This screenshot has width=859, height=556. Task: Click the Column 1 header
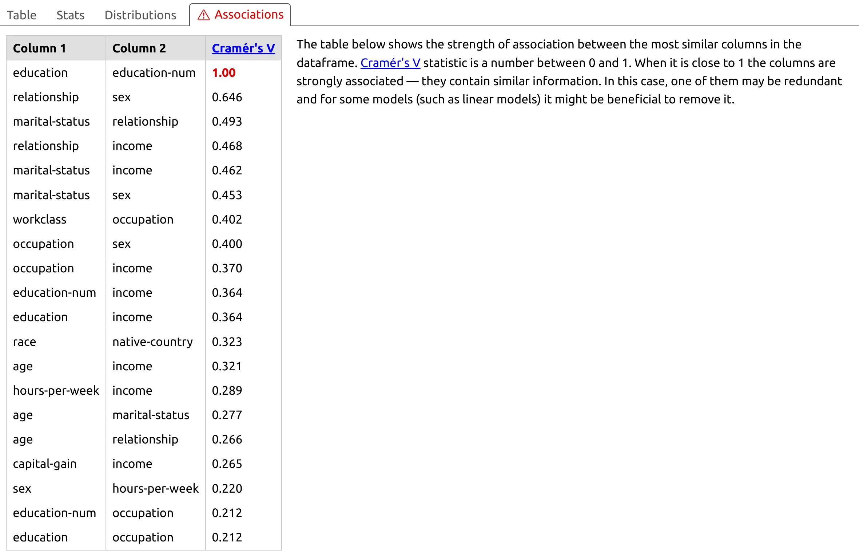click(39, 48)
